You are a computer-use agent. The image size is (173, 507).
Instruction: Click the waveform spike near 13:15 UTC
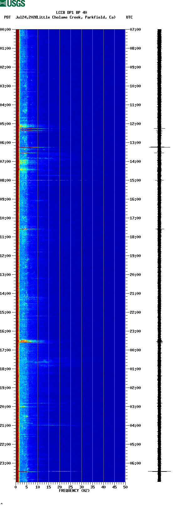[x=159, y=147]
